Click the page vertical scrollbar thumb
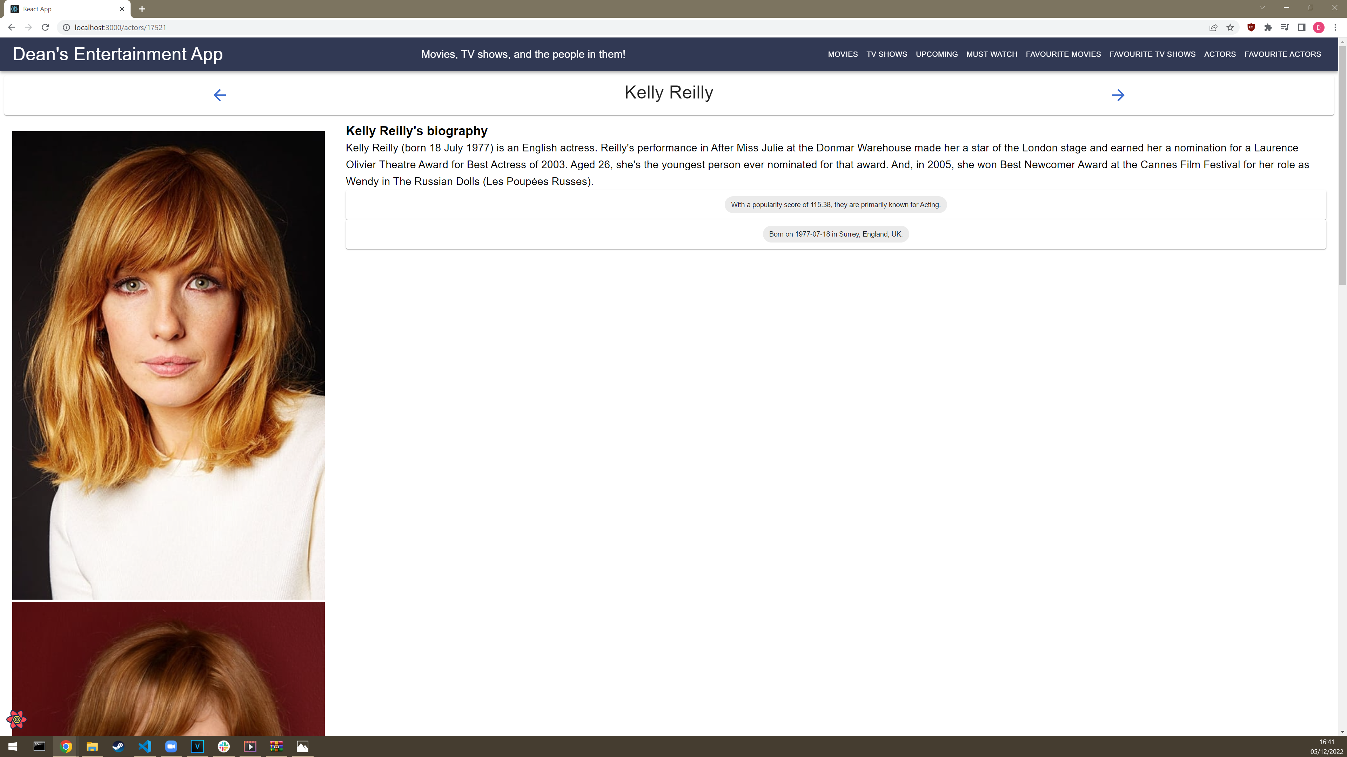Image resolution: width=1347 pixels, height=757 pixels. pyautogui.click(x=1342, y=165)
